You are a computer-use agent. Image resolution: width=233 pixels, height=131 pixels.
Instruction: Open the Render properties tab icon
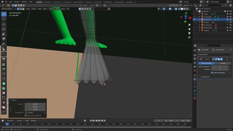click(x=195, y=55)
